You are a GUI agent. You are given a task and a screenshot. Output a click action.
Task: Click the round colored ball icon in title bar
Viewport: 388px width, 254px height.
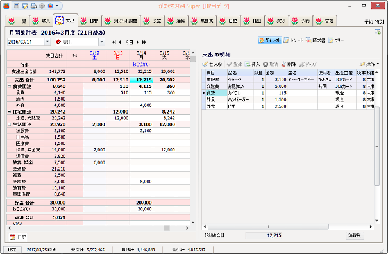(x=51, y=6)
